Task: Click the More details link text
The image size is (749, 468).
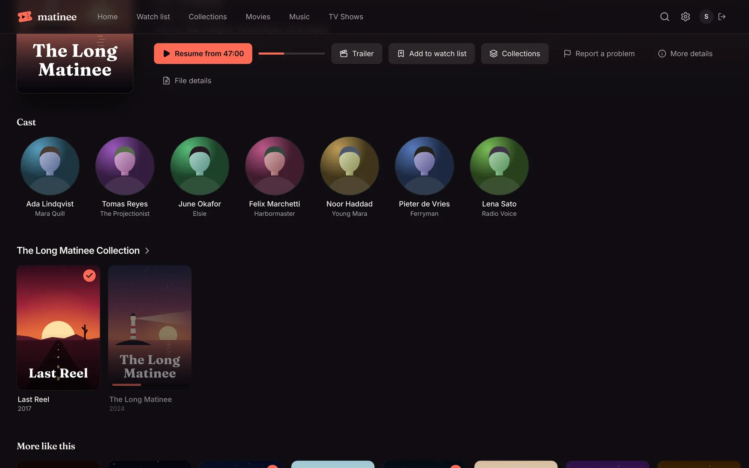Action: 691,54
